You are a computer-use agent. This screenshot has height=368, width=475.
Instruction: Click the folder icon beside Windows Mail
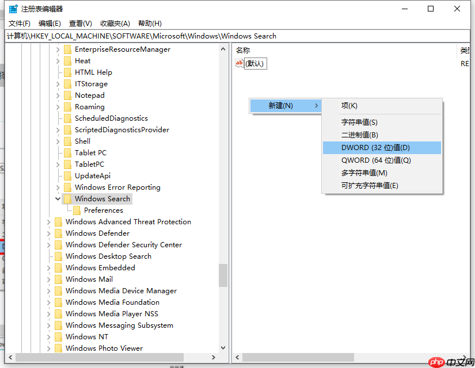click(x=59, y=279)
